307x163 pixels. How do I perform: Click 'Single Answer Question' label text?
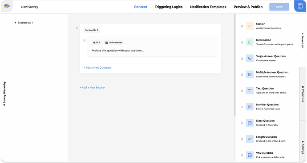pos(271,56)
